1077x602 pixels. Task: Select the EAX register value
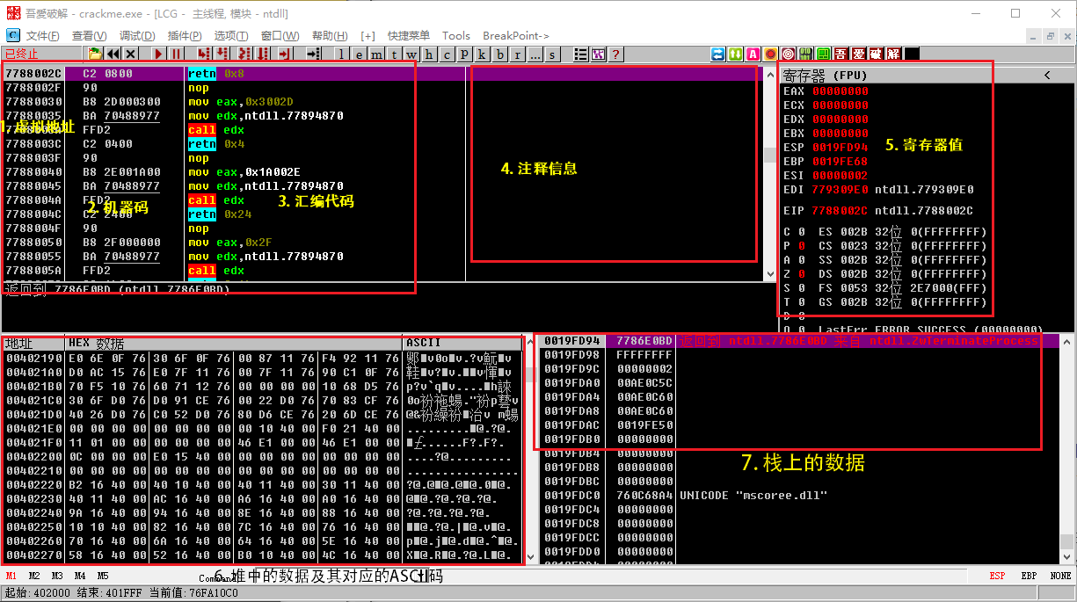click(840, 91)
